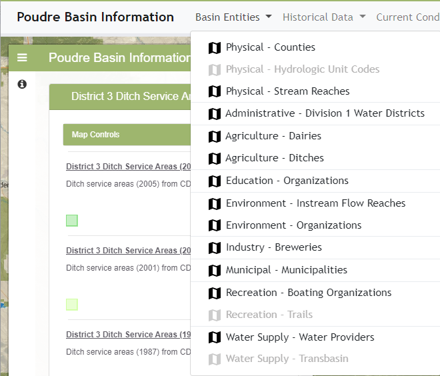Click map icon beside Physical - Stream Reaches
The image size is (440, 376).
click(214, 91)
